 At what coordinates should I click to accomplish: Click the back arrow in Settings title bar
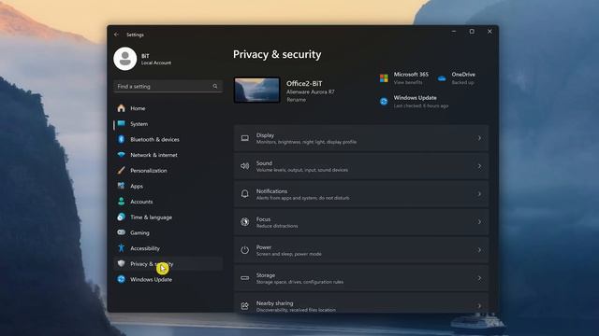(116, 35)
